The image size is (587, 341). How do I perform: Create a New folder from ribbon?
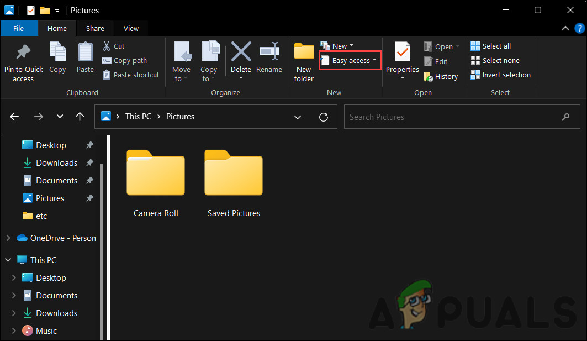(304, 52)
